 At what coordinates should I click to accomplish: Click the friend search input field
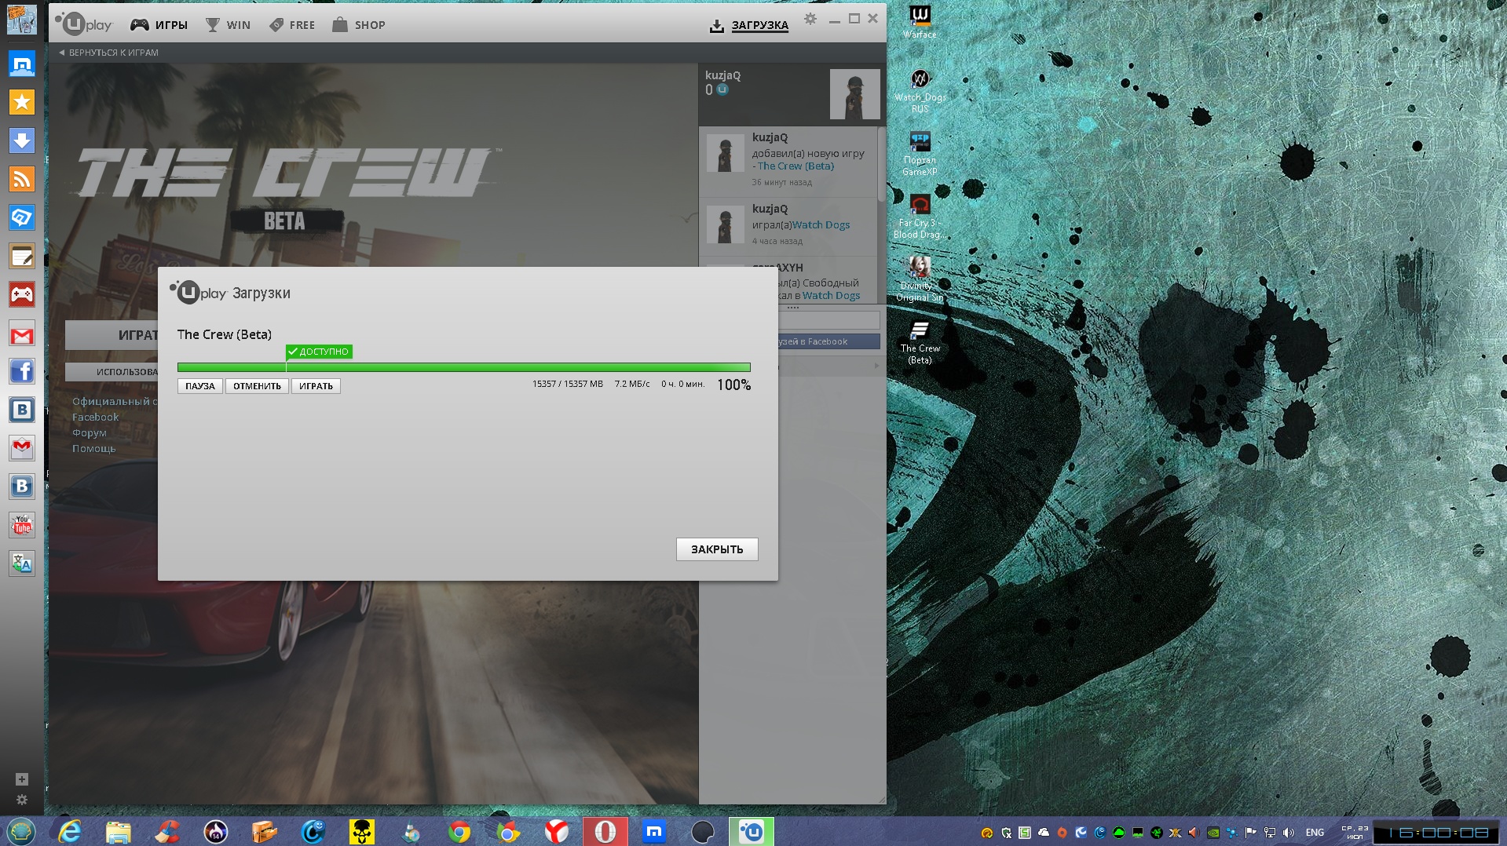(828, 320)
